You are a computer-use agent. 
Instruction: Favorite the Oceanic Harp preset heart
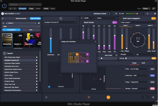point(37,81)
